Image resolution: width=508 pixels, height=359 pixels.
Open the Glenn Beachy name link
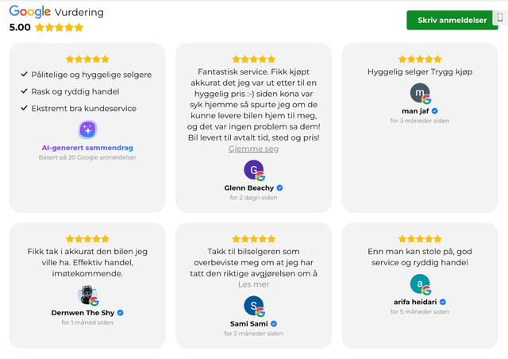click(248, 187)
